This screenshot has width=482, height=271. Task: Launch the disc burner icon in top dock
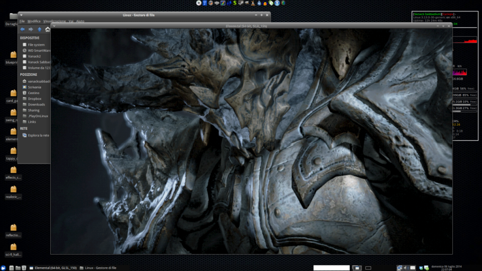(x=199, y=3)
